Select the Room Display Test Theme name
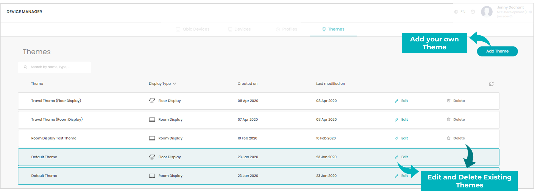Viewport: 534px width, 193px height. coord(54,138)
